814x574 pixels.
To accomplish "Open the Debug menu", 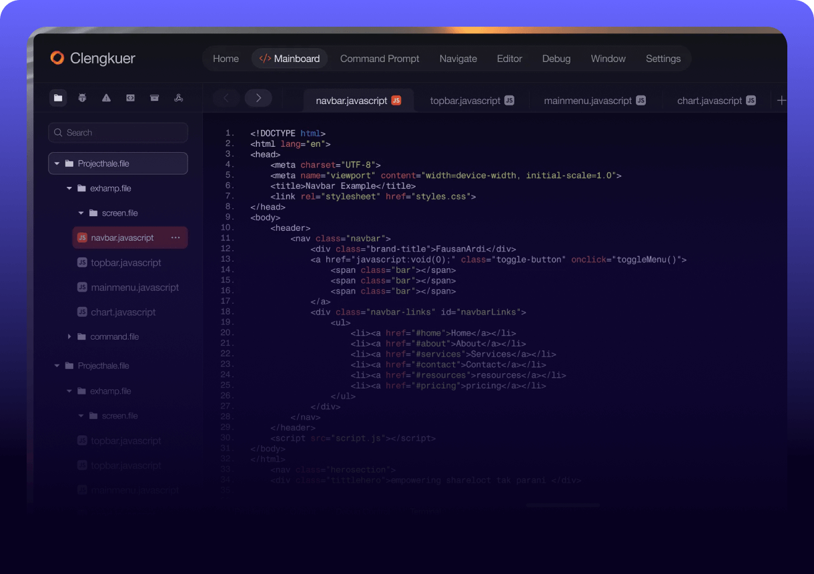I will click(556, 59).
